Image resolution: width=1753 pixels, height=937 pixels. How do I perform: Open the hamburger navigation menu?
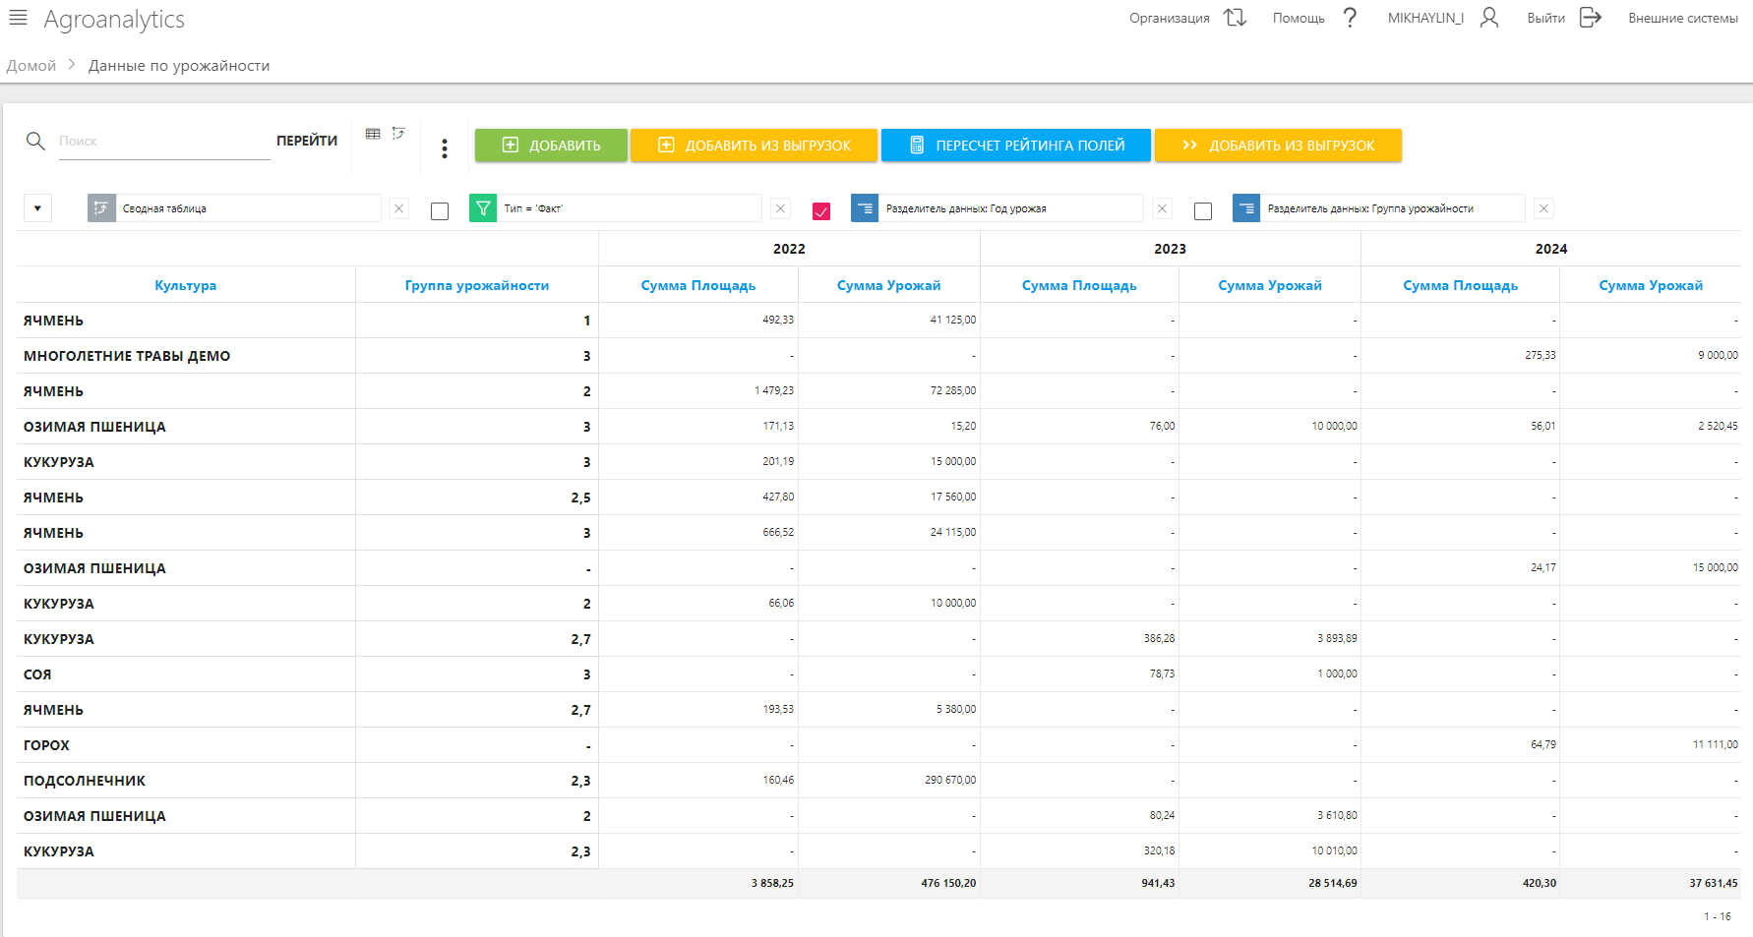[18, 18]
